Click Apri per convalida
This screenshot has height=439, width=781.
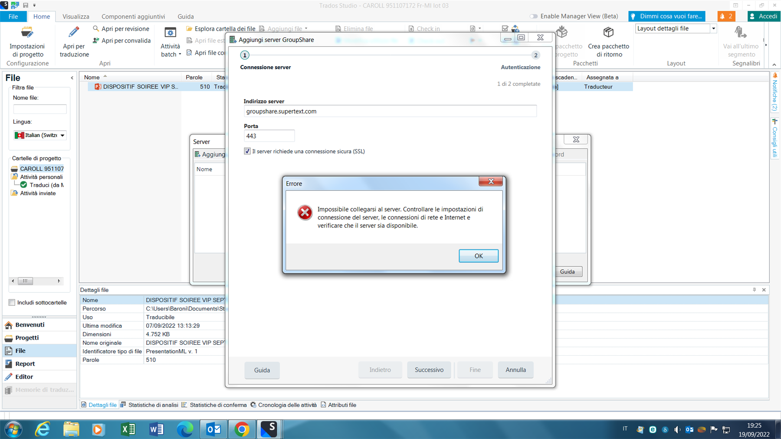(121, 40)
